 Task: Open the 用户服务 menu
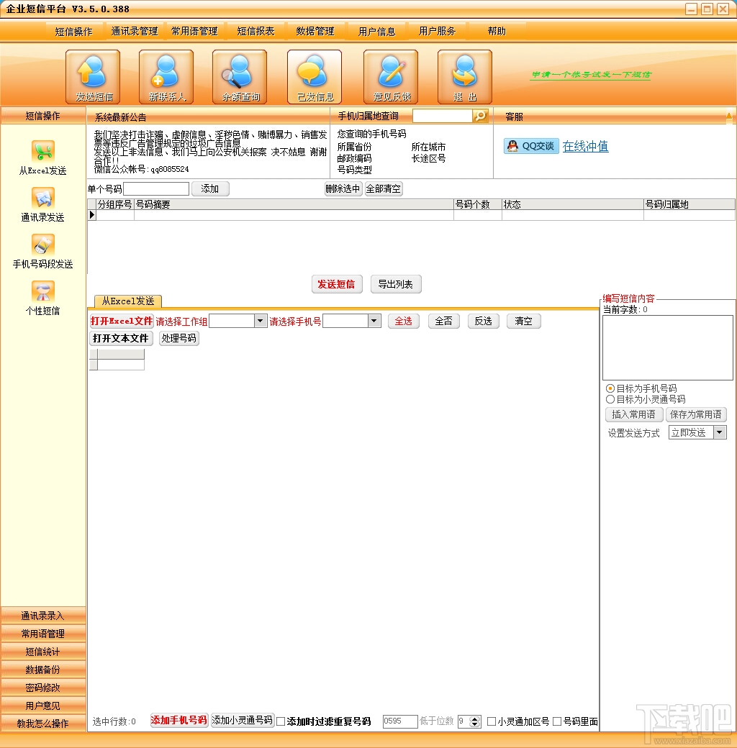pyautogui.click(x=437, y=32)
